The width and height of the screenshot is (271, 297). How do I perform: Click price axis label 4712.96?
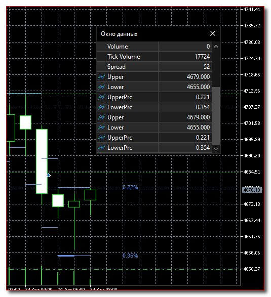[x=252, y=91]
